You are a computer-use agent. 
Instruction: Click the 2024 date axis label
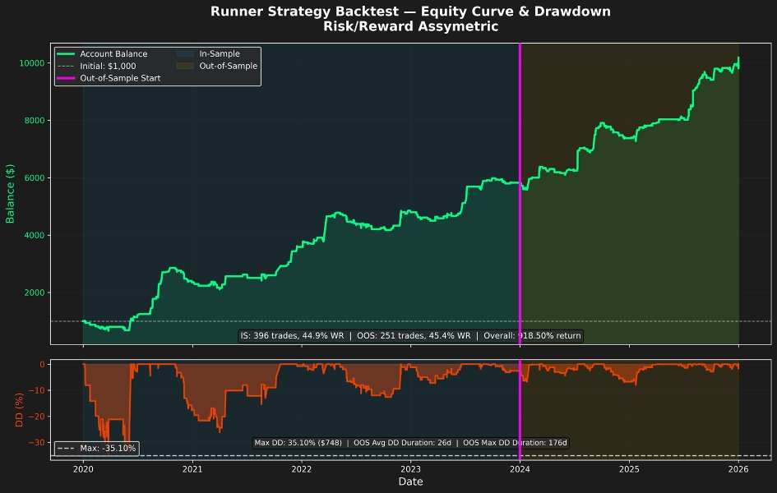click(520, 469)
